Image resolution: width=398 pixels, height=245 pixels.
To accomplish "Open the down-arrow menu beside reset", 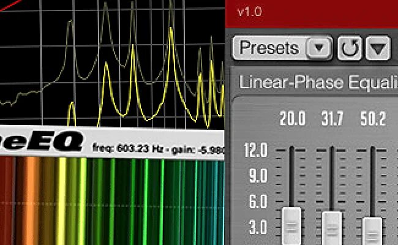I will point(378,48).
